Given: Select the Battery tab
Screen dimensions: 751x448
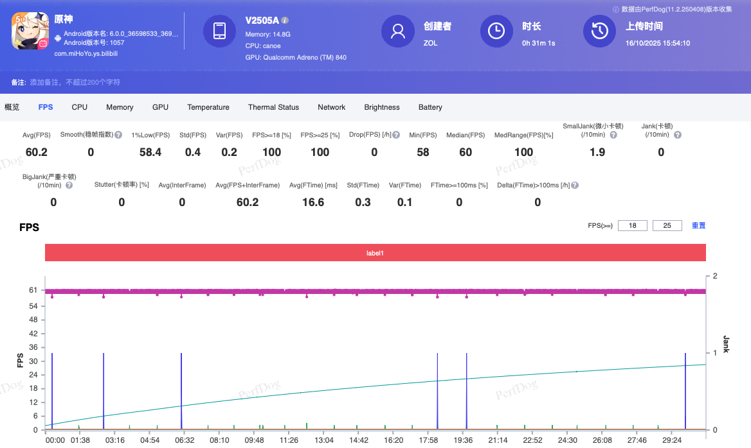Looking at the screenshot, I should (430, 107).
